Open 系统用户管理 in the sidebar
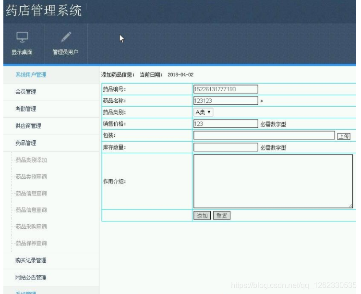 point(31,74)
